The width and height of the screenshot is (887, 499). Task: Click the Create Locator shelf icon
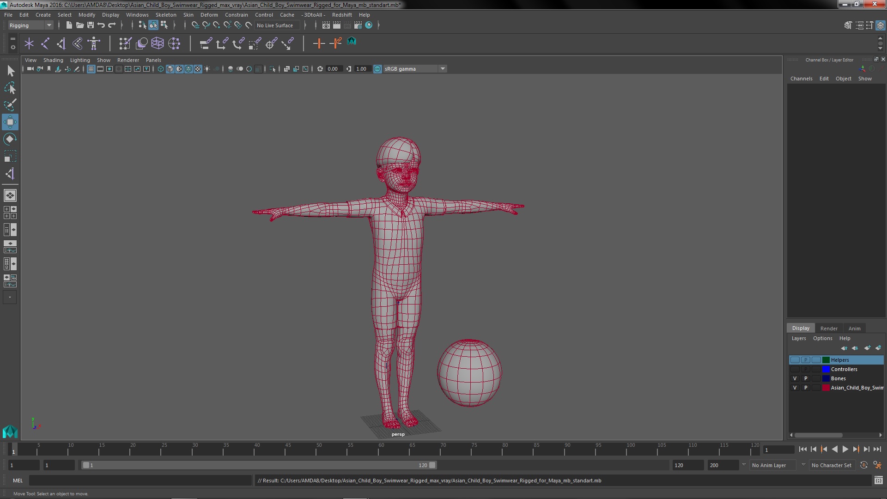click(x=29, y=44)
